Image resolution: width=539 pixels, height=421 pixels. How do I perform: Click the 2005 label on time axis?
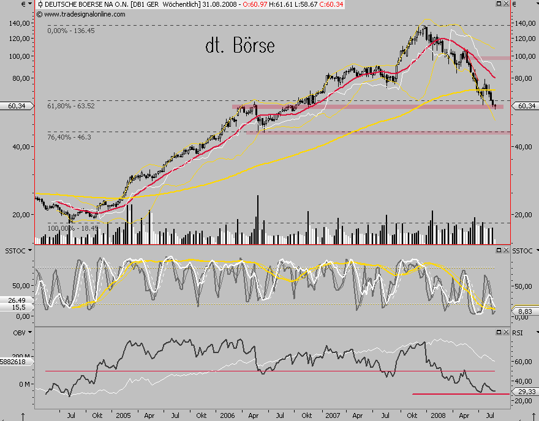123,415
